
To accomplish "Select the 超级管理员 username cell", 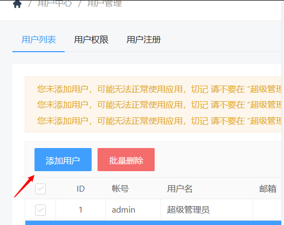I will pos(207,210).
